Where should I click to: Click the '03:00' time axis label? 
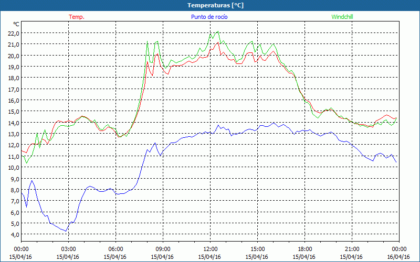click(69, 249)
